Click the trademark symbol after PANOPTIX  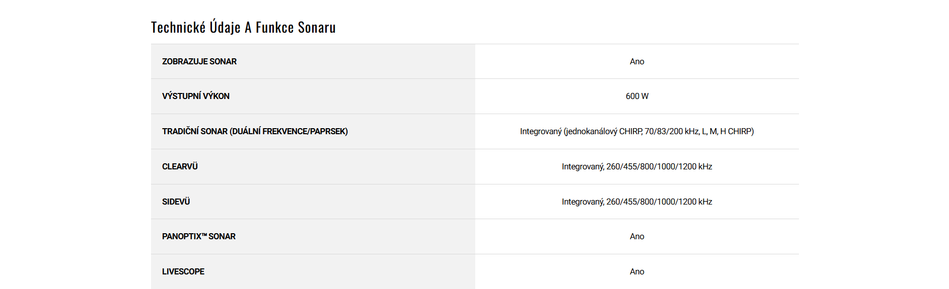click(x=204, y=235)
